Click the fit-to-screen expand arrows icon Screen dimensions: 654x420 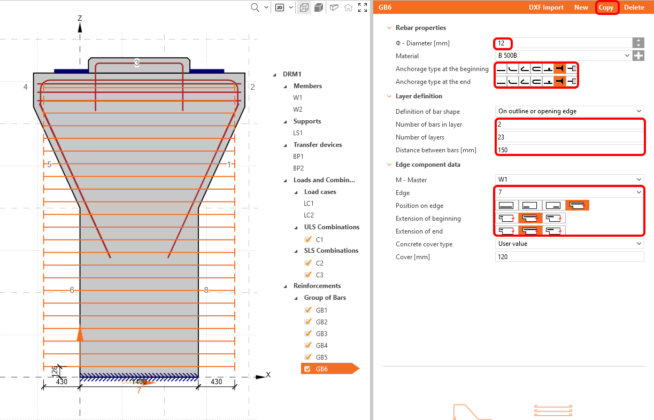coord(363,7)
